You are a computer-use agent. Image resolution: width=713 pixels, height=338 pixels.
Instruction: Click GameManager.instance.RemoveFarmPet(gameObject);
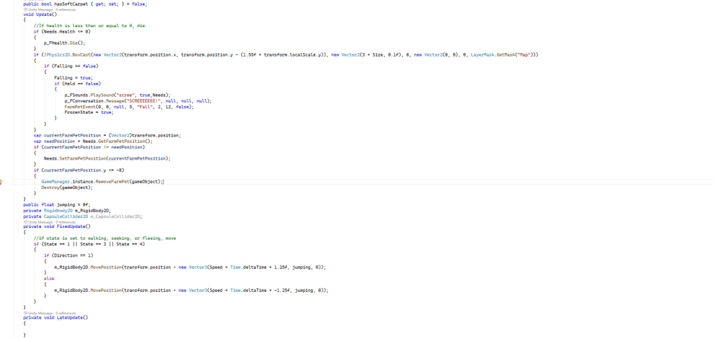[x=102, y=181]
